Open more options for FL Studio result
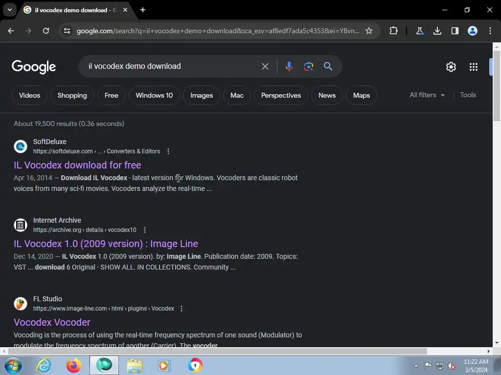This screenshot has height=375, width=501. coord(181,309)
